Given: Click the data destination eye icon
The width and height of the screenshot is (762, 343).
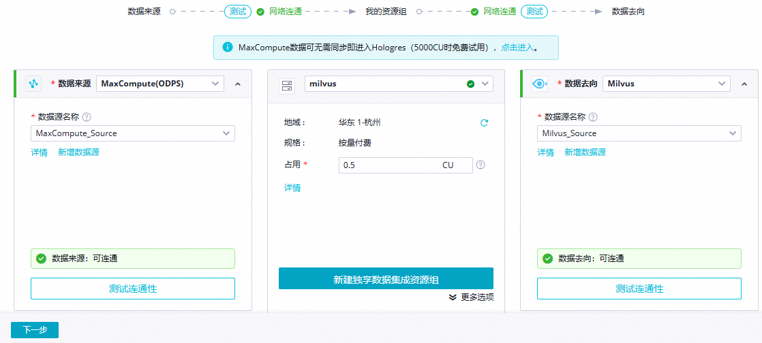Looking at the screenshot, I should pos(539,84).
